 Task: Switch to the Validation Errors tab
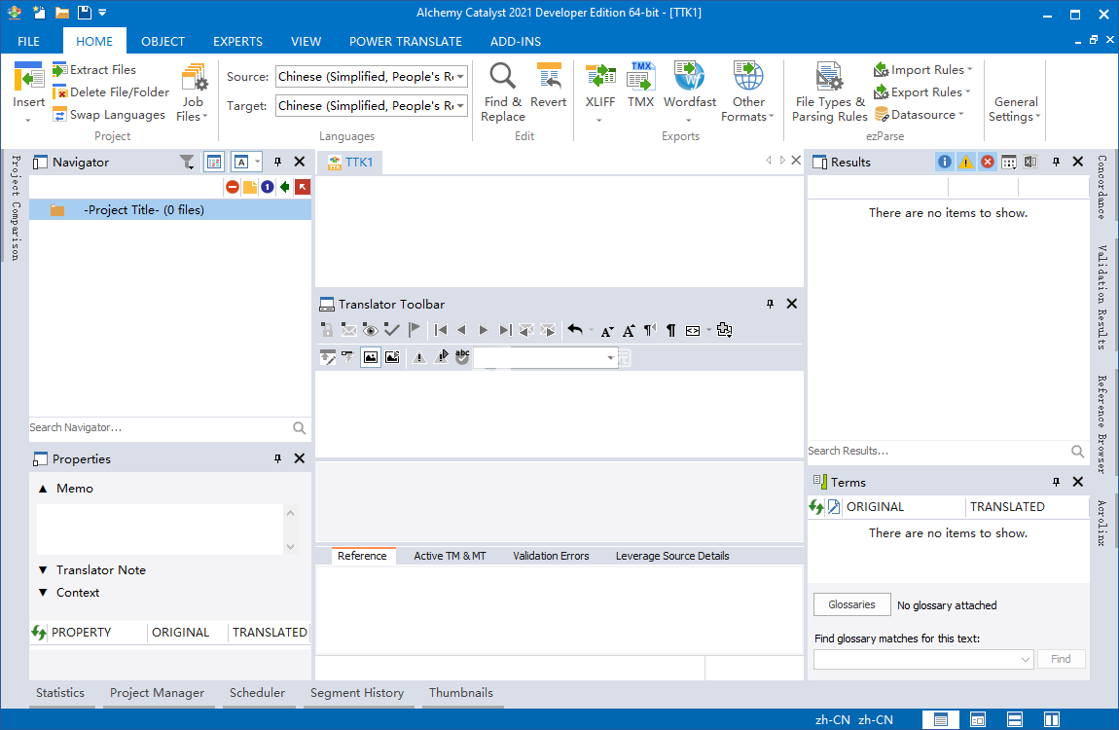pyautogui.click(x=551, y=556)
